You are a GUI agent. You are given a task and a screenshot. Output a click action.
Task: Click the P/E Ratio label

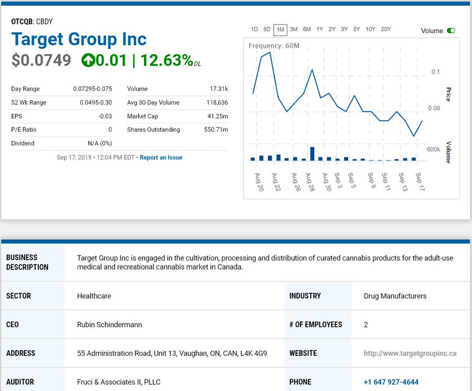click(24, 130)
